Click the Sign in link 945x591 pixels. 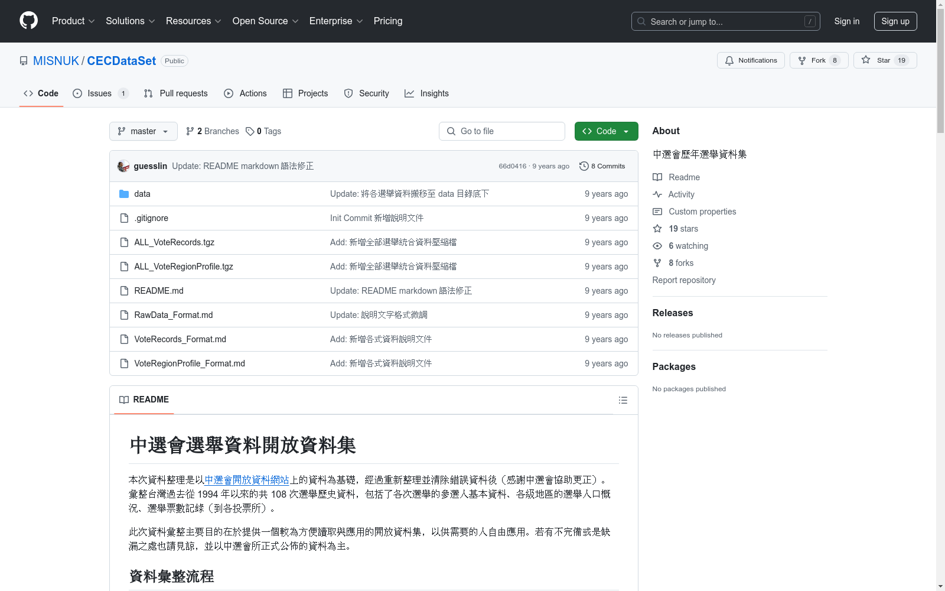click(847, 21)
